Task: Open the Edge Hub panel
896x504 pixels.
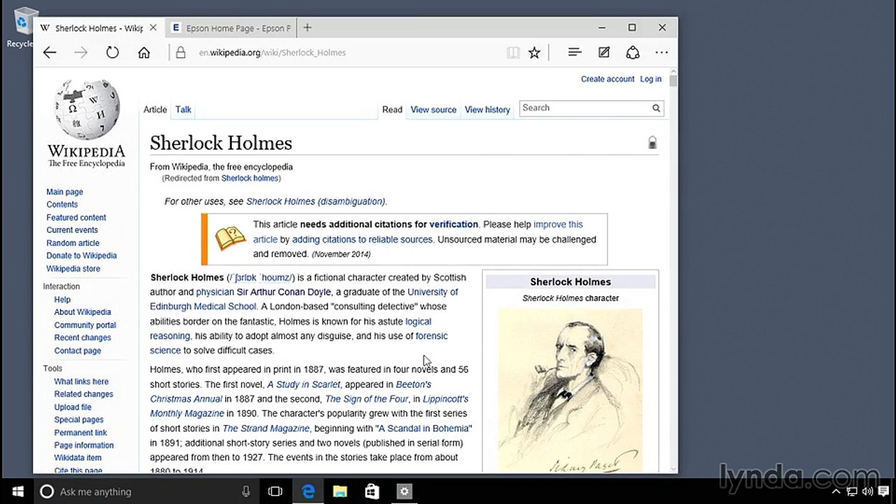Action: (x=575, y=52)
